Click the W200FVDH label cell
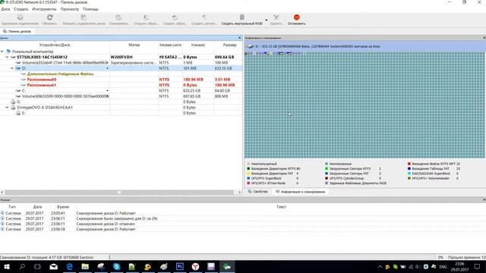This screenshot has height=273, width=486. coord(121,57)
